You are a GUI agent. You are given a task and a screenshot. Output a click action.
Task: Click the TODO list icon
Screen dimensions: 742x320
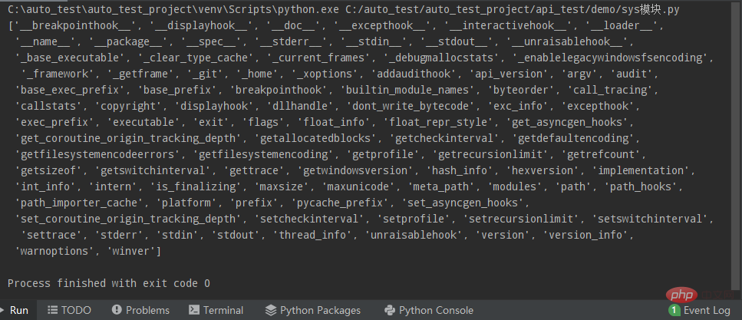click(53, 310)
